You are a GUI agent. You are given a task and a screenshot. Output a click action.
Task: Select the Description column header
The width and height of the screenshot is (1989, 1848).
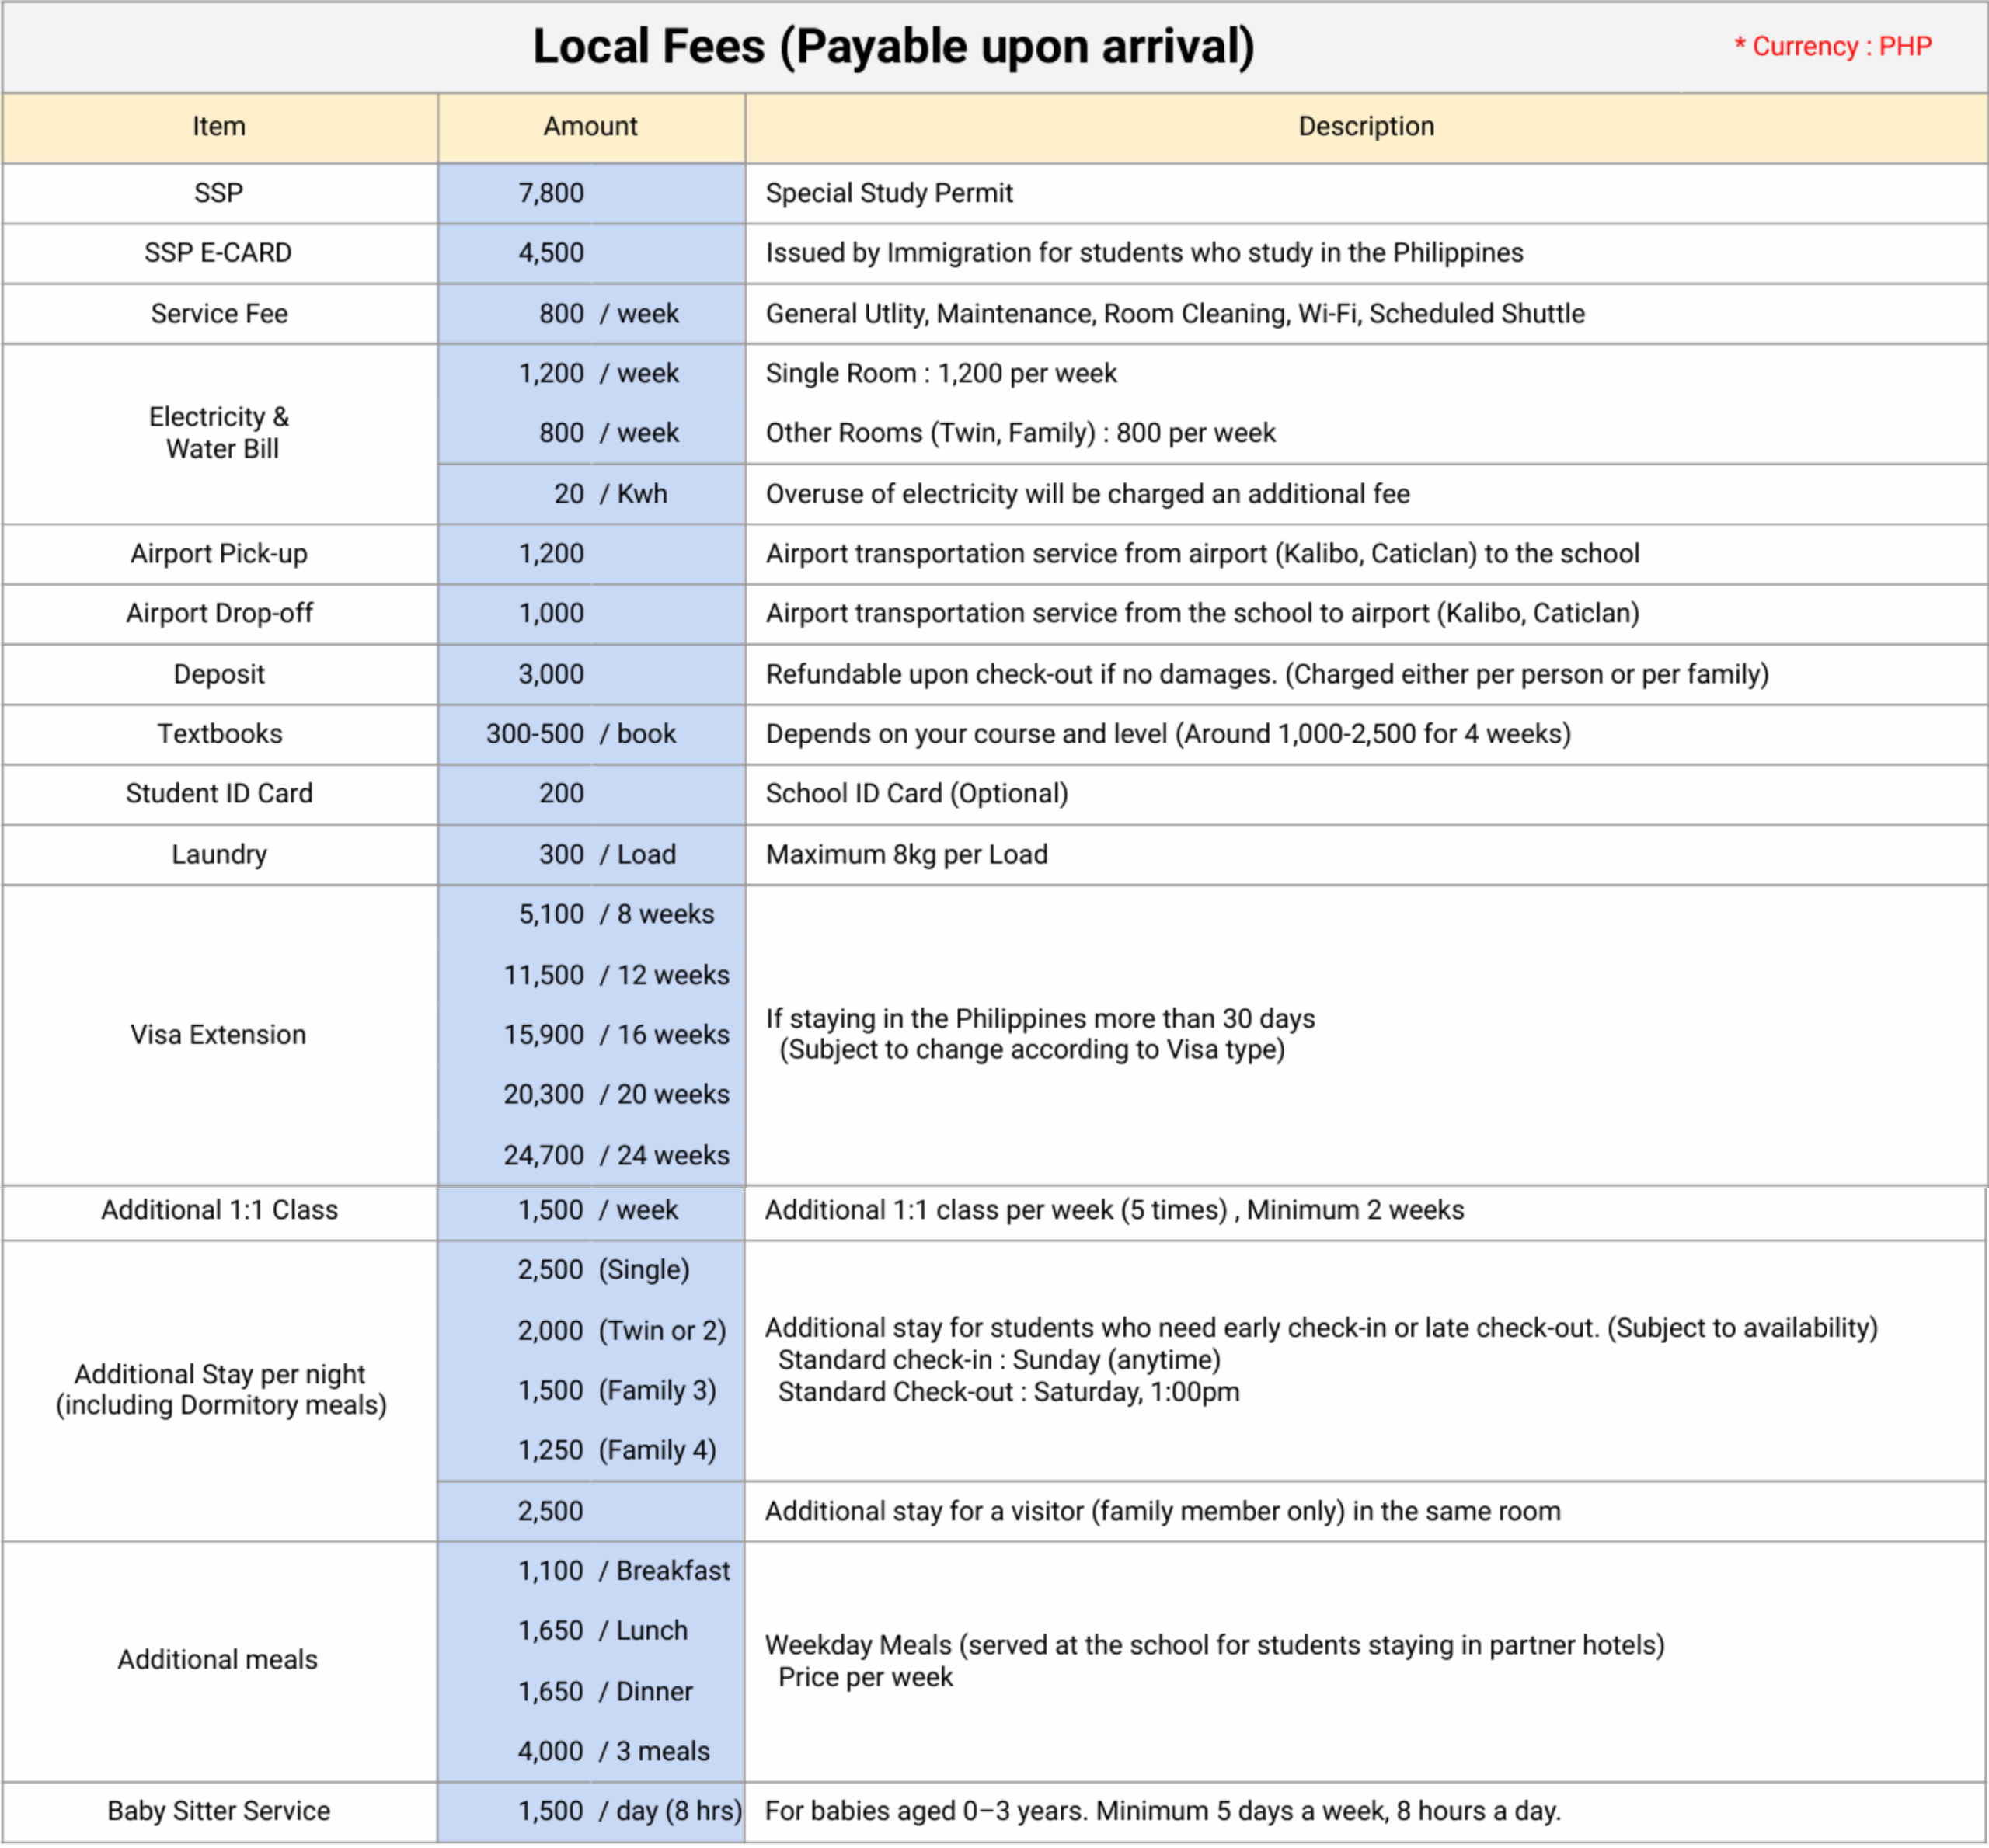click(1365, 127)
